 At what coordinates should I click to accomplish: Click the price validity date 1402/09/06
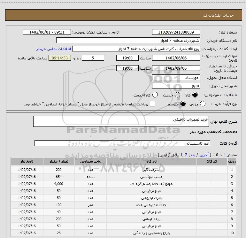tap(176, 68)
